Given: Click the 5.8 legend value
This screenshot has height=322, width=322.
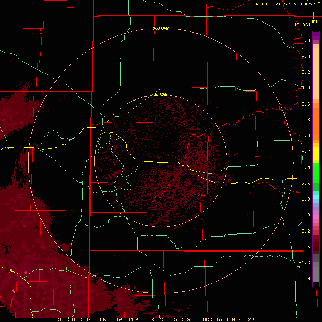Looking at the screenshot, I should (306, 120).
